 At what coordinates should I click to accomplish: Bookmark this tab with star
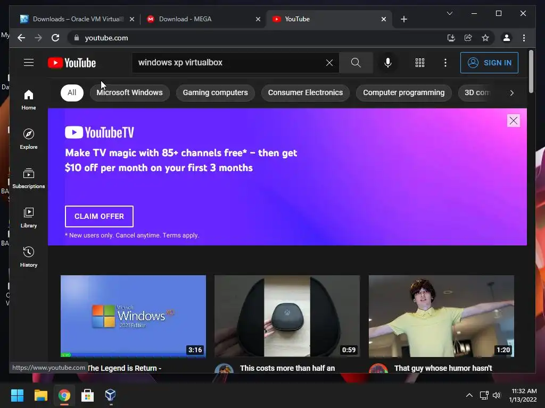485,38
